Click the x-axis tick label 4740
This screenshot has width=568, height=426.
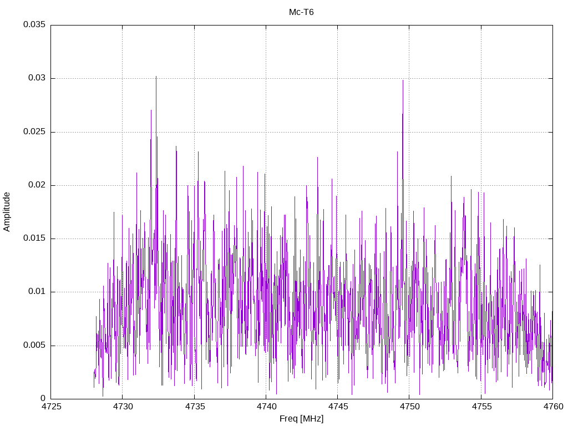[x=266, y=407]
